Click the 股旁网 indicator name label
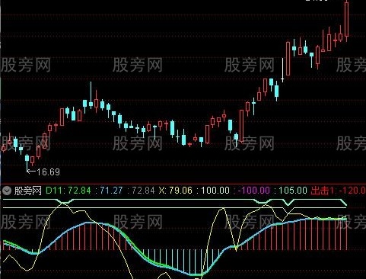Image resolution: width=366 pixels, height=279 pixels. coord(28,191)
